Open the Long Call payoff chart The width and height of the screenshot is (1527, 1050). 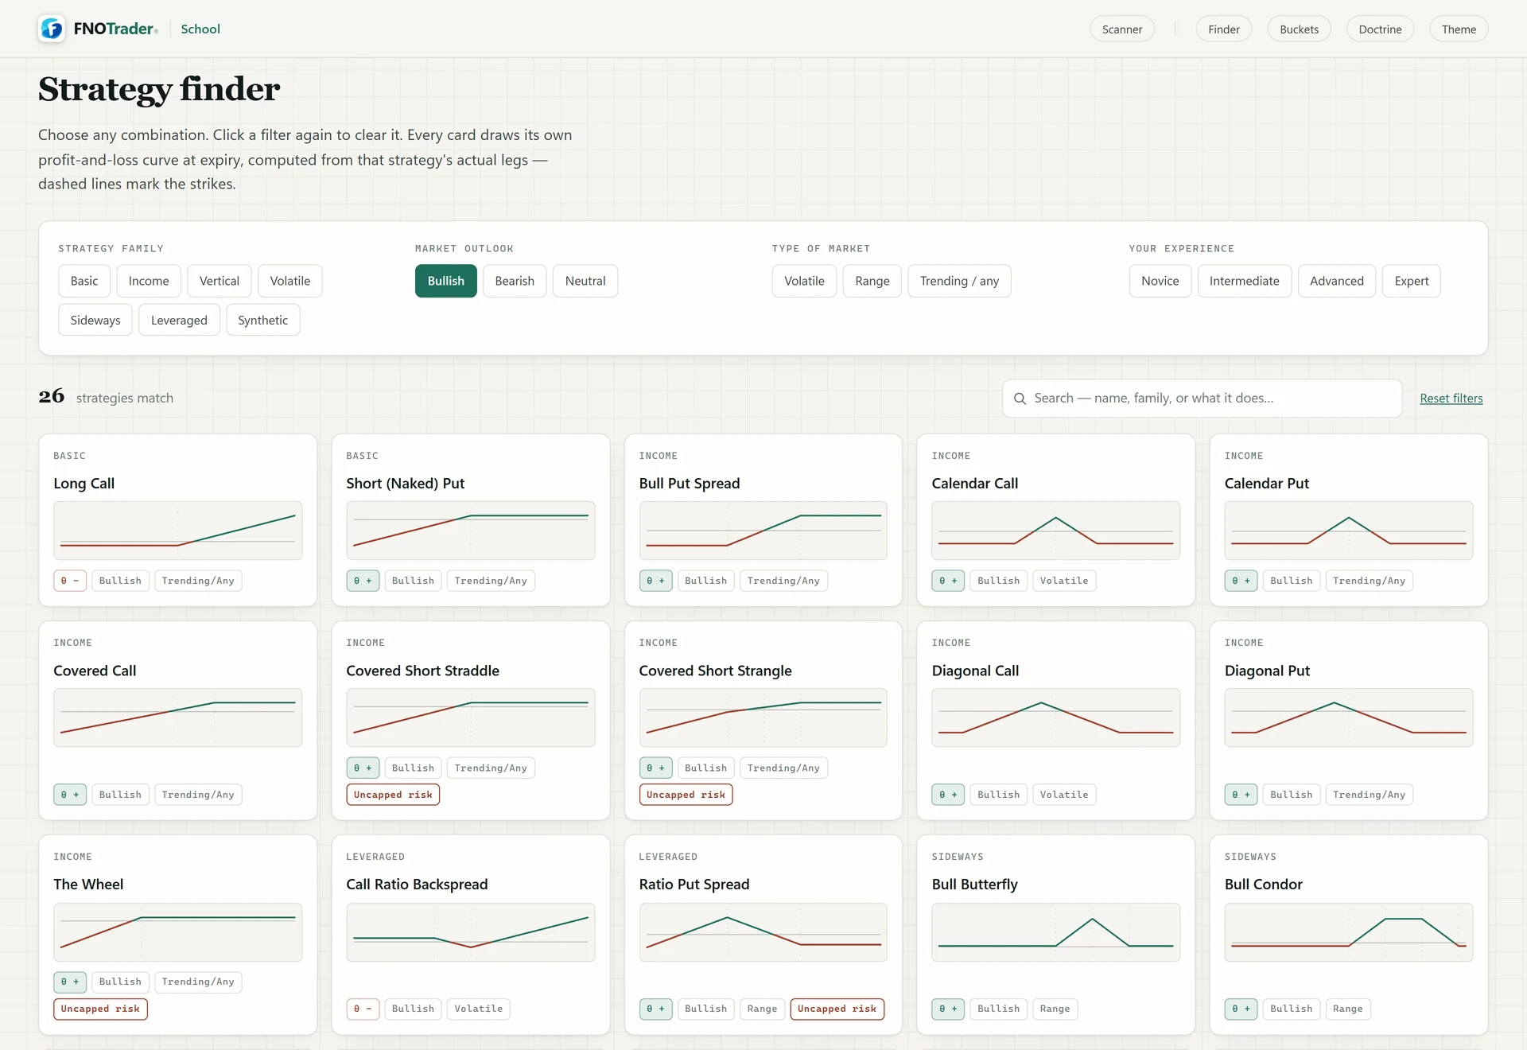178,531
